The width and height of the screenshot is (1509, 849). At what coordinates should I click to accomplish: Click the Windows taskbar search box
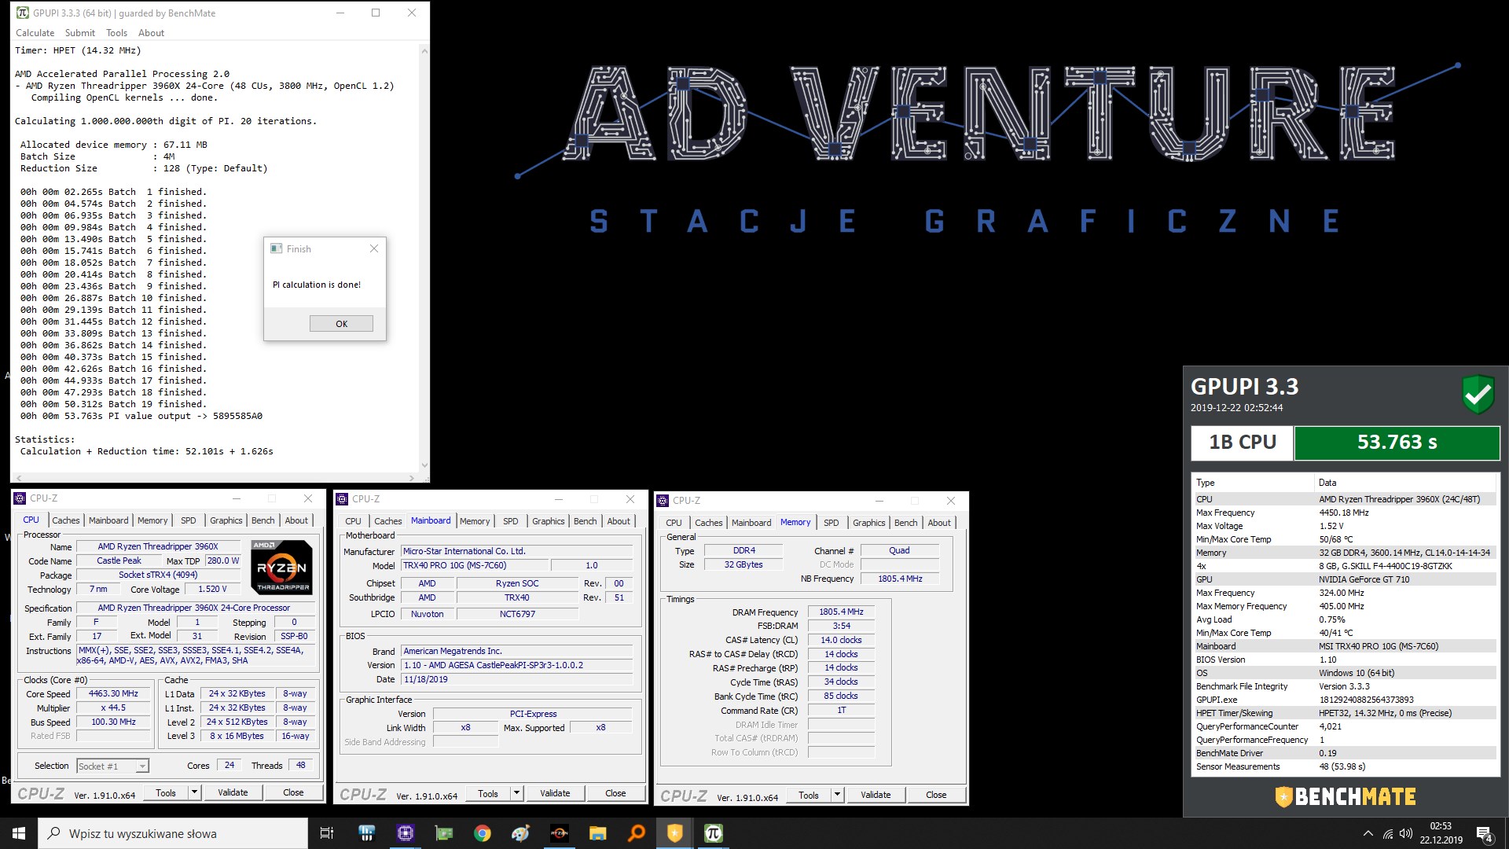tap(173, 833)
